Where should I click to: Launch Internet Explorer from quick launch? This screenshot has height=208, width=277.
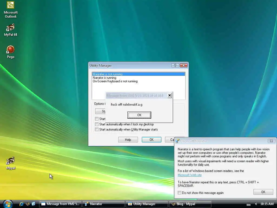(x=21, y=204)
